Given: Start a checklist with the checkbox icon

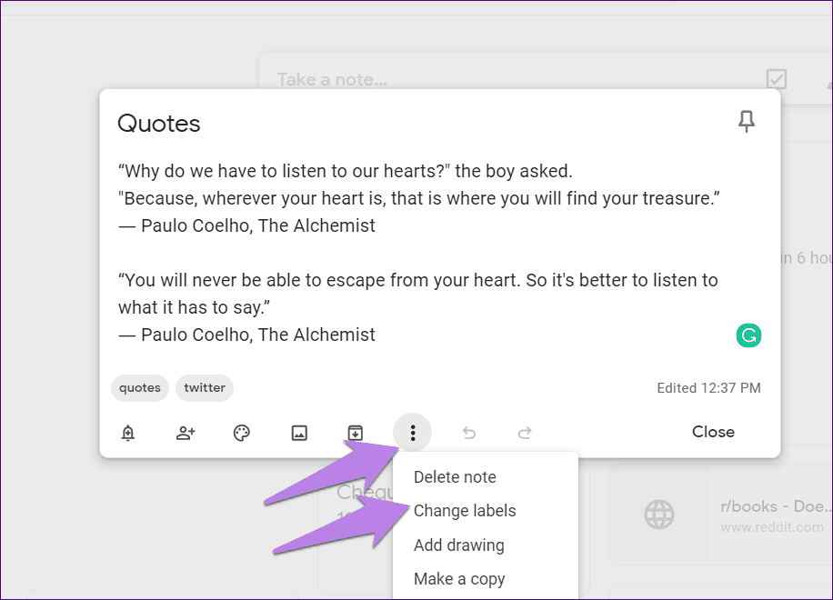Looking at the screenshot, I should click(x=776, y=79).
